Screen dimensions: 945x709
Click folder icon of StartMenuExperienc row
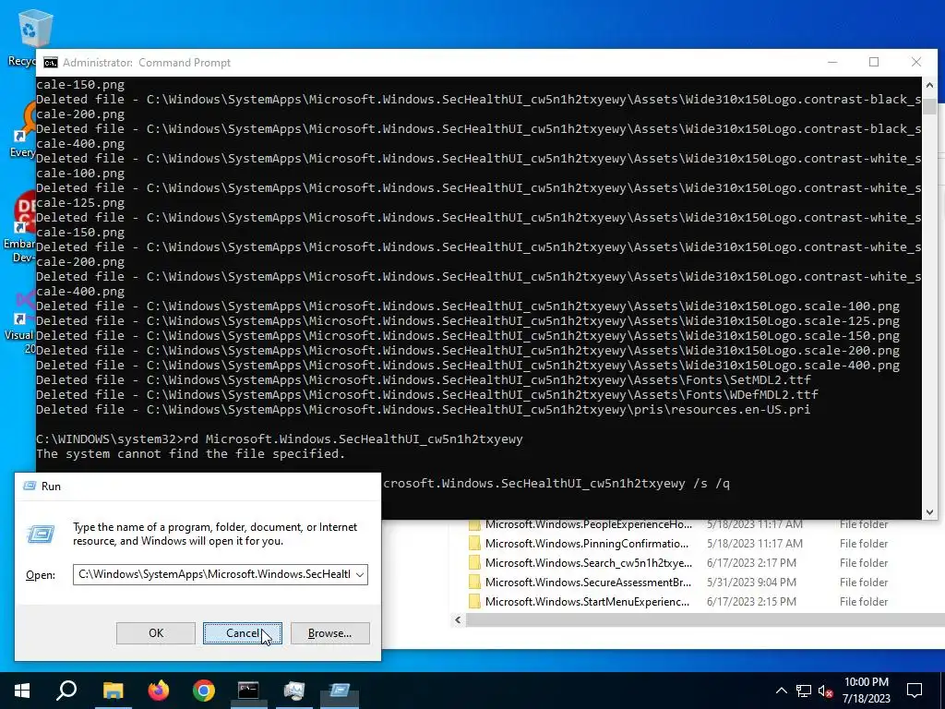(474, 601)
